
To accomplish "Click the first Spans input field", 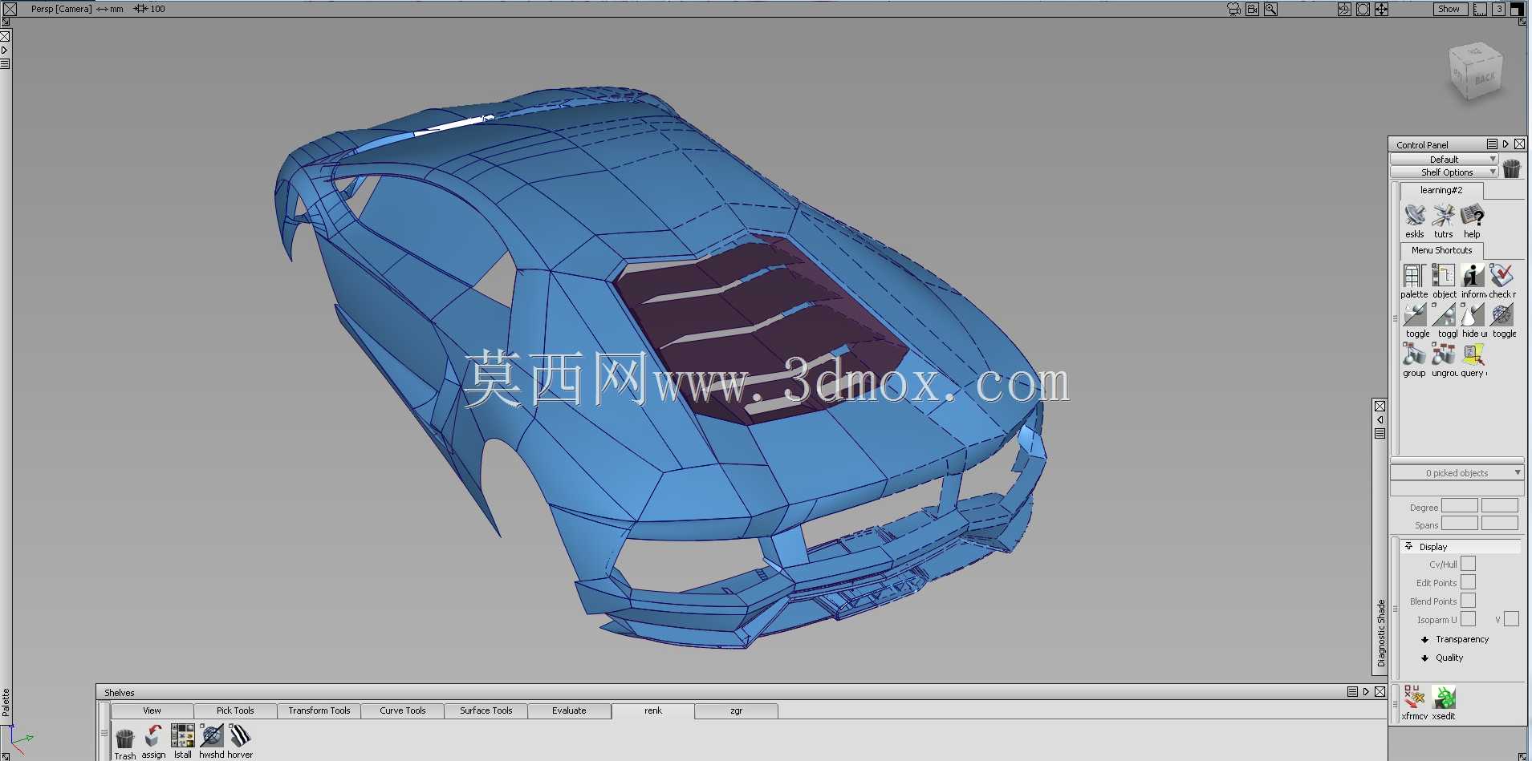I will [x=1459, y=524].
